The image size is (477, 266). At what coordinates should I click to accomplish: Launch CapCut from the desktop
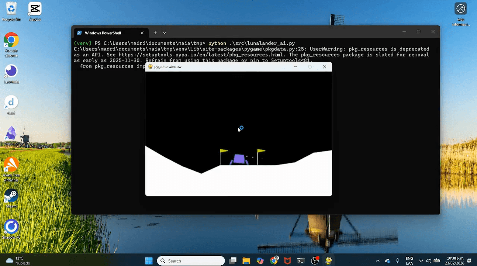click(34, 9)
